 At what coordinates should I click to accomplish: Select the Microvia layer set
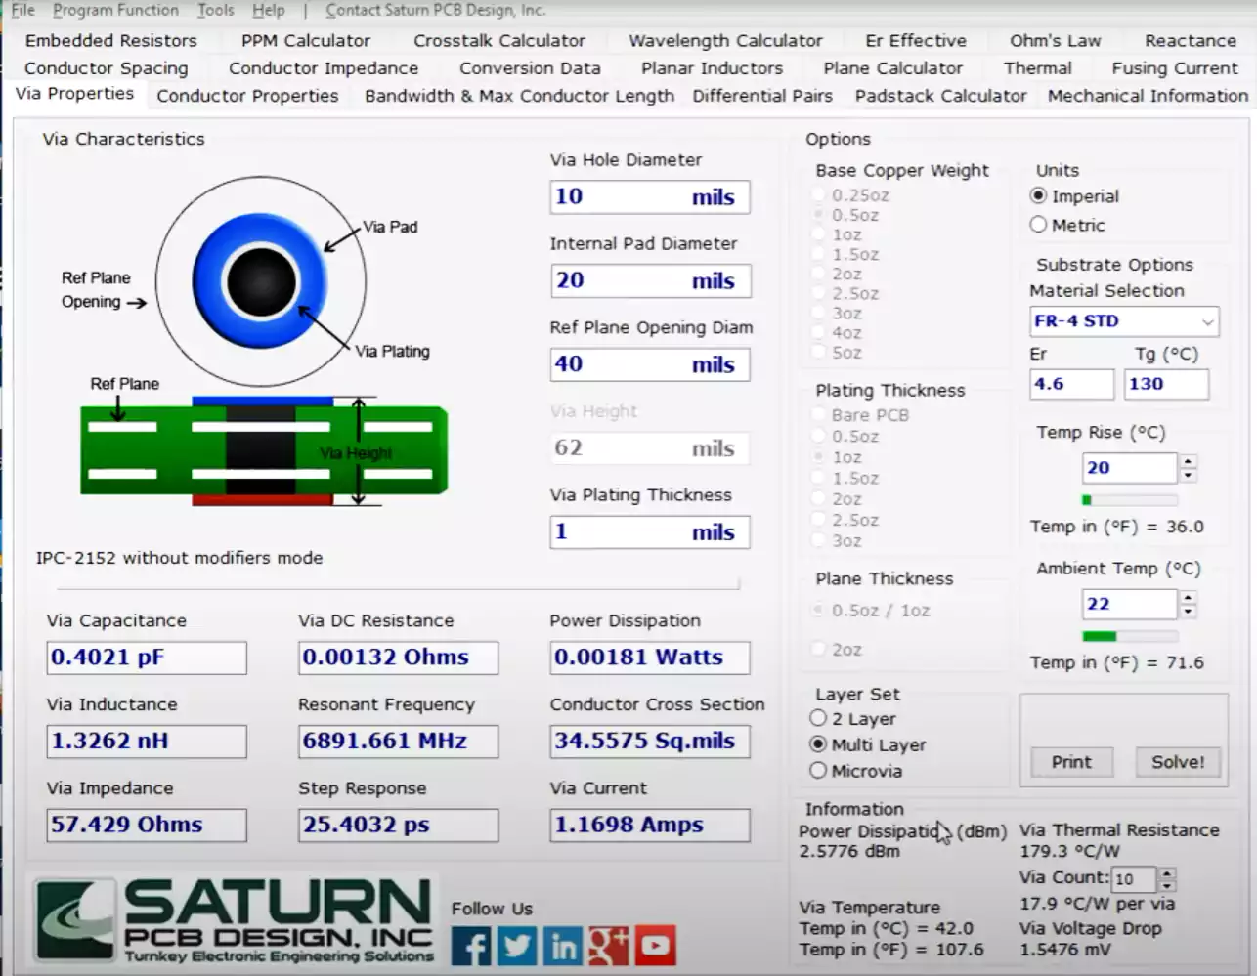point(817,770)
